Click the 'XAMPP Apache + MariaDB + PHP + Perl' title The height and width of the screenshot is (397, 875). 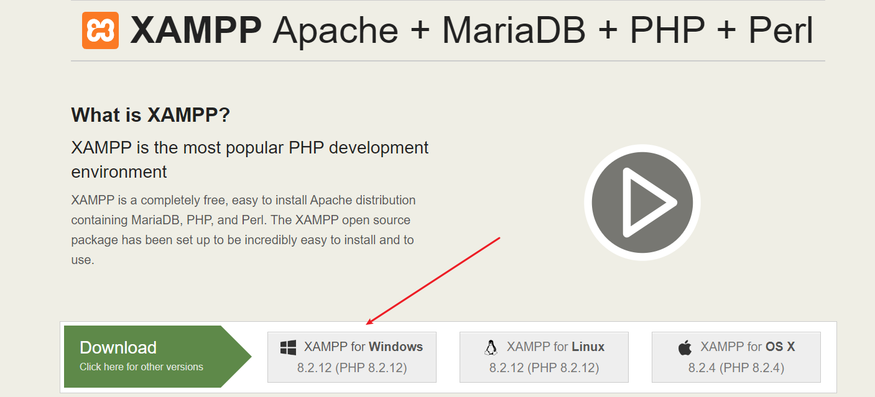[471, 30]
